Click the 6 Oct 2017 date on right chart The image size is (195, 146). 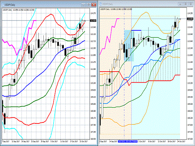click(x=152, y=141)
